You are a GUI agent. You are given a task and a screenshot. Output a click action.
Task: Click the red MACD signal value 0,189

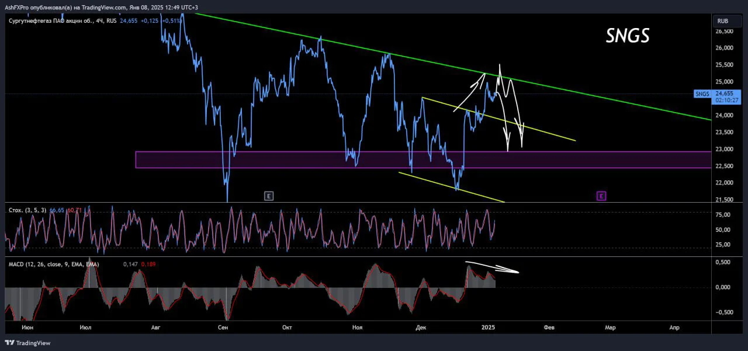pos(148,265)
